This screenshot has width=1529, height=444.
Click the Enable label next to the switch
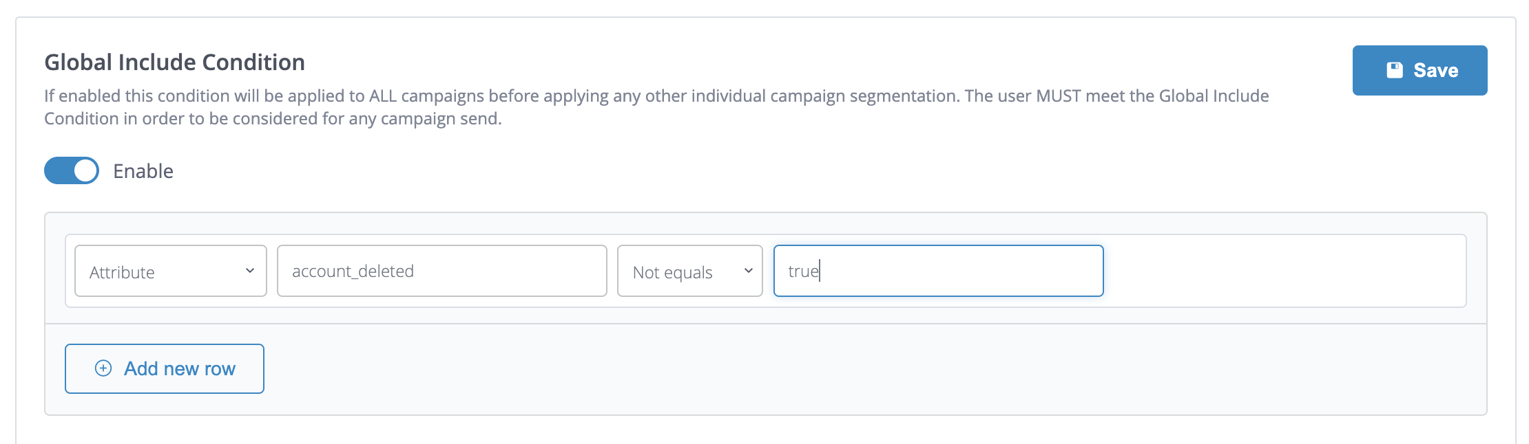(143, 171)
